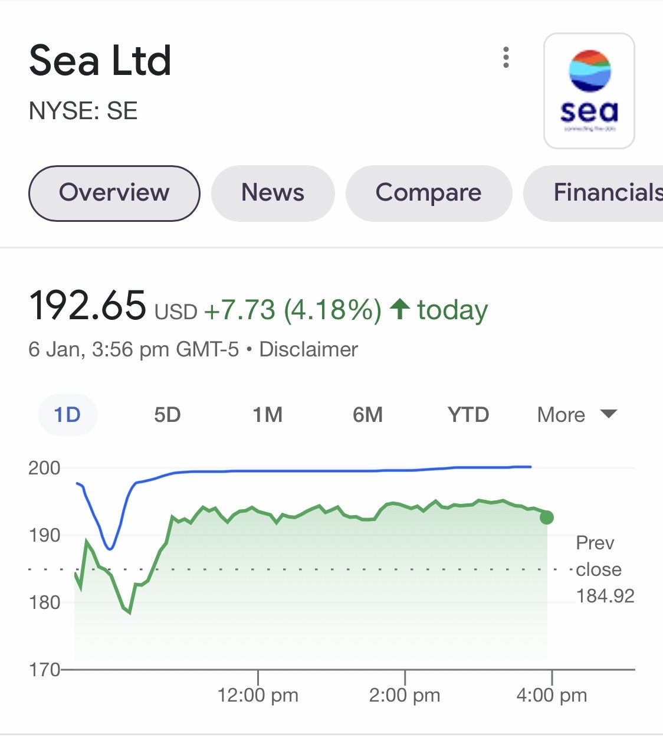
Task: Switch to the News tab
Action: click(273, 193)
